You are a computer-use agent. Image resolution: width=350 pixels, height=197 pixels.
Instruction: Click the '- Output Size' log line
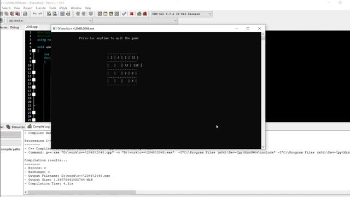(59, 179)
